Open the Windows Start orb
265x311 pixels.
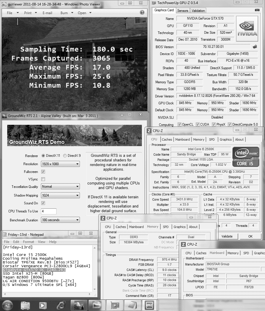coord(7,305)
